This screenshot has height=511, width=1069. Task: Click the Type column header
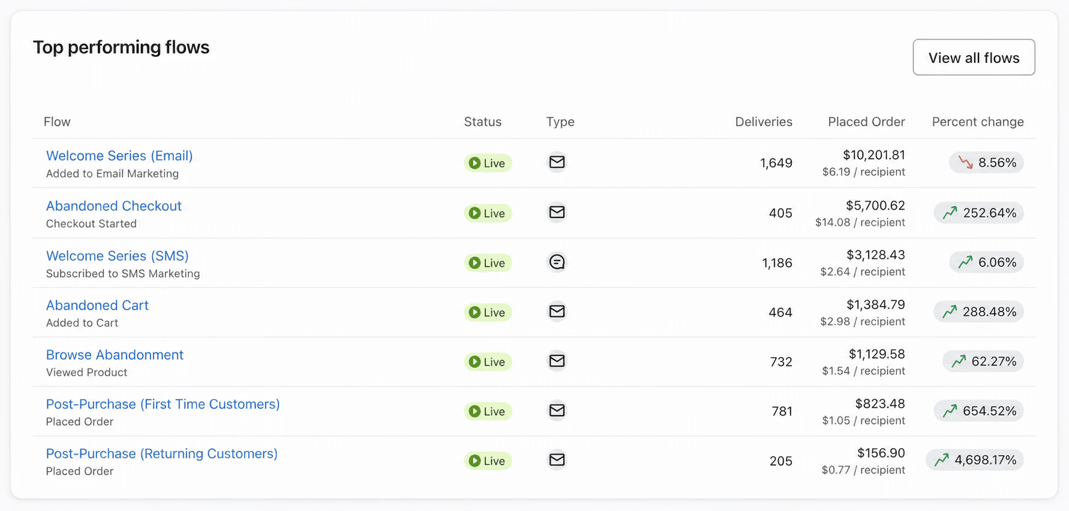(x=560, y=122)
